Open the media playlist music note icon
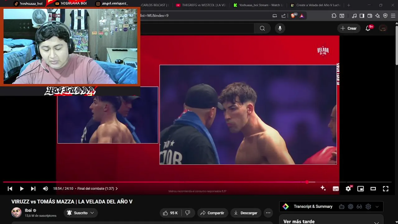Viewport: 398px width, 224px height. (354, 16)
